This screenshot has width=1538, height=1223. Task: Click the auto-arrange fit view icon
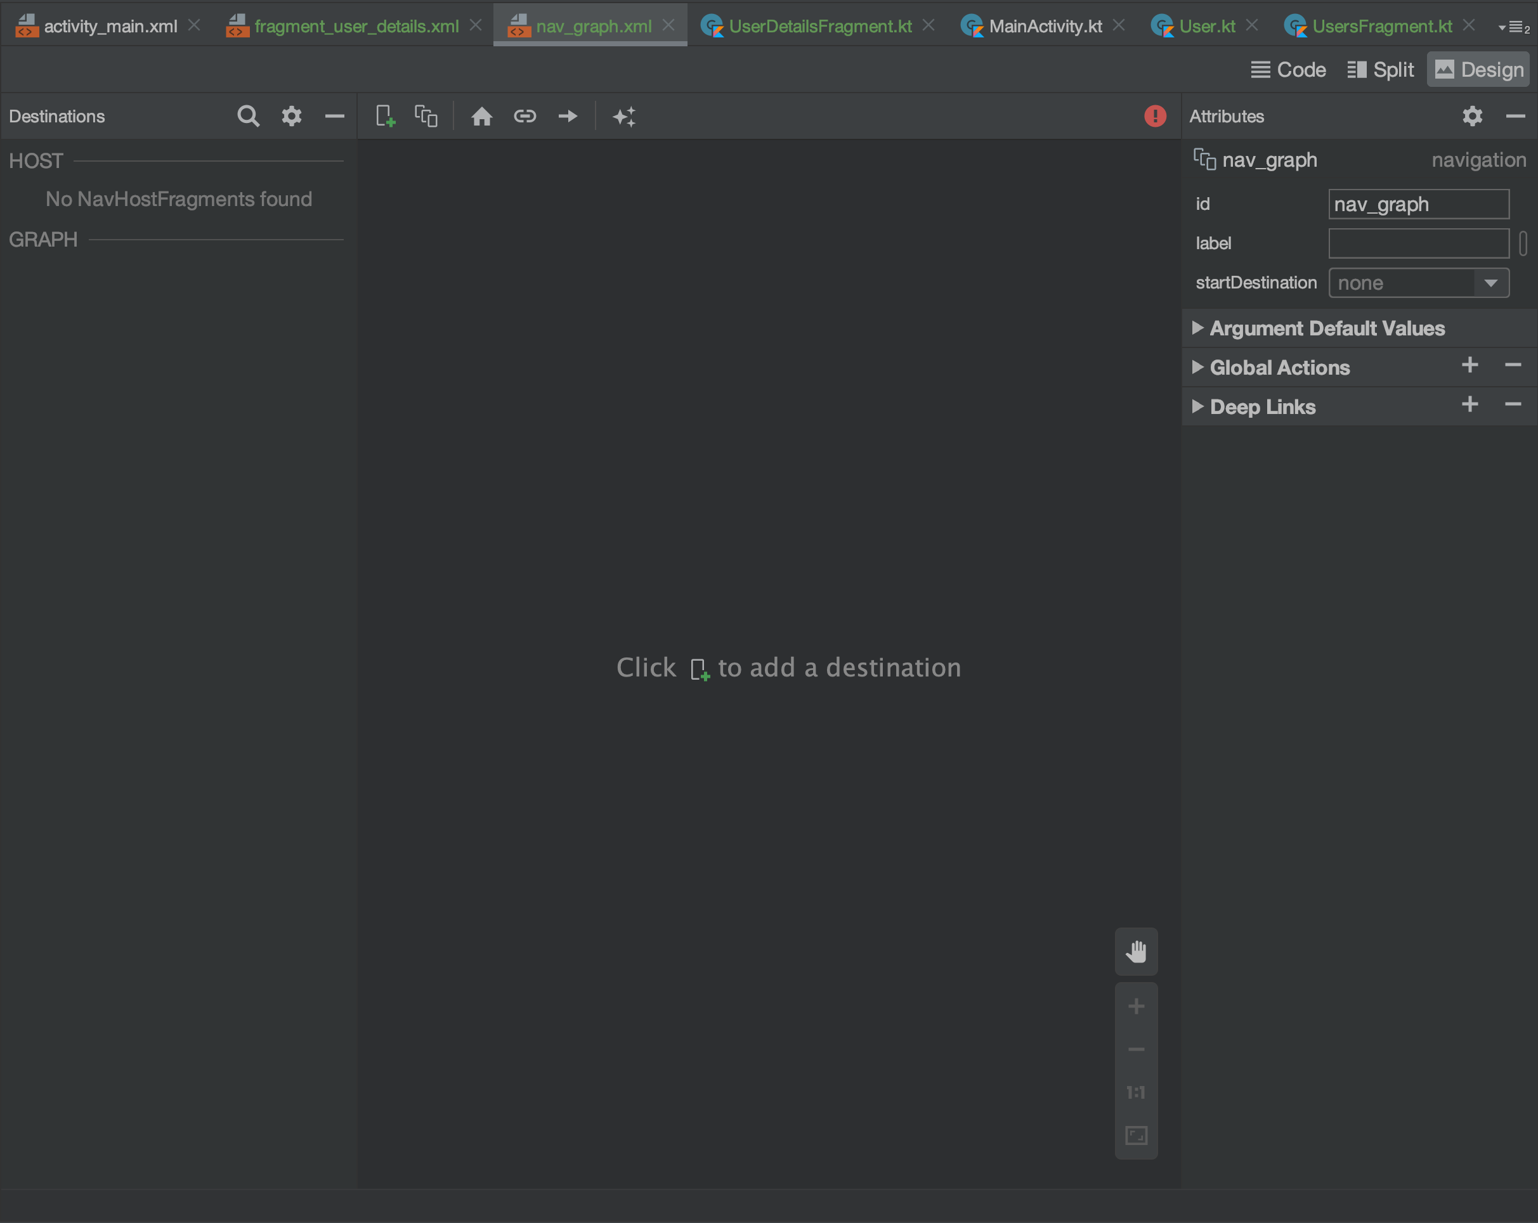point(627,116)
